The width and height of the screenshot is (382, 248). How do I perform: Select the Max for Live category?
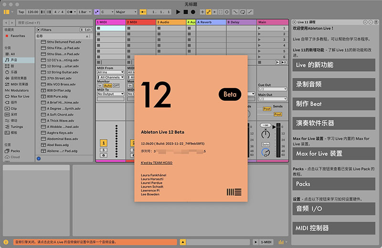click(20, 97)
